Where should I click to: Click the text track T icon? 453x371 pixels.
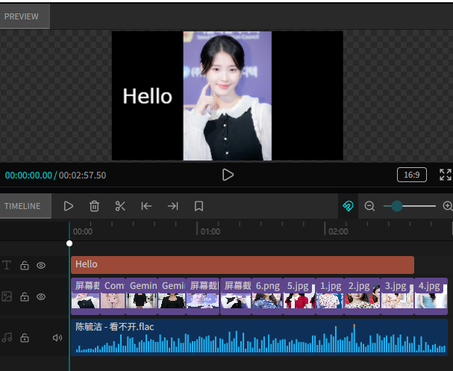tap(7, 265)
